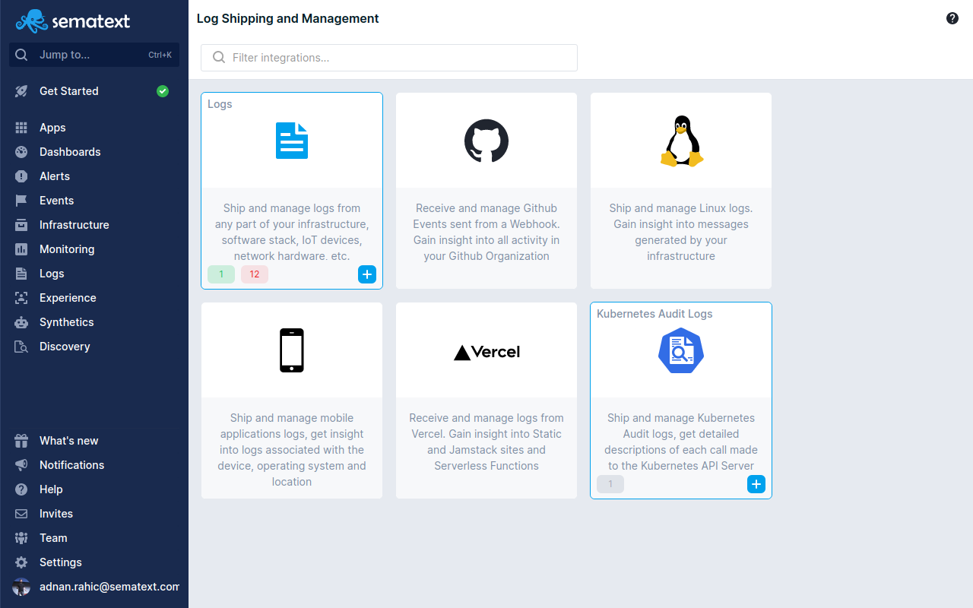Go to Experience in the sidebar
Image resolution: width=973 pixels, height=608 pixels.
[x=94, y=298]
